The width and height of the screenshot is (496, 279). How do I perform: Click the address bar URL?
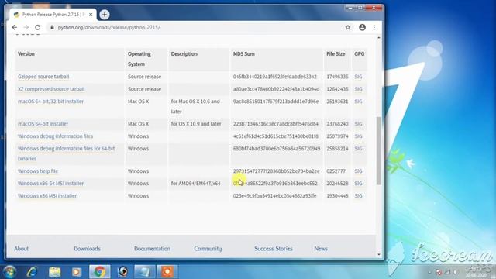(108, 28)
